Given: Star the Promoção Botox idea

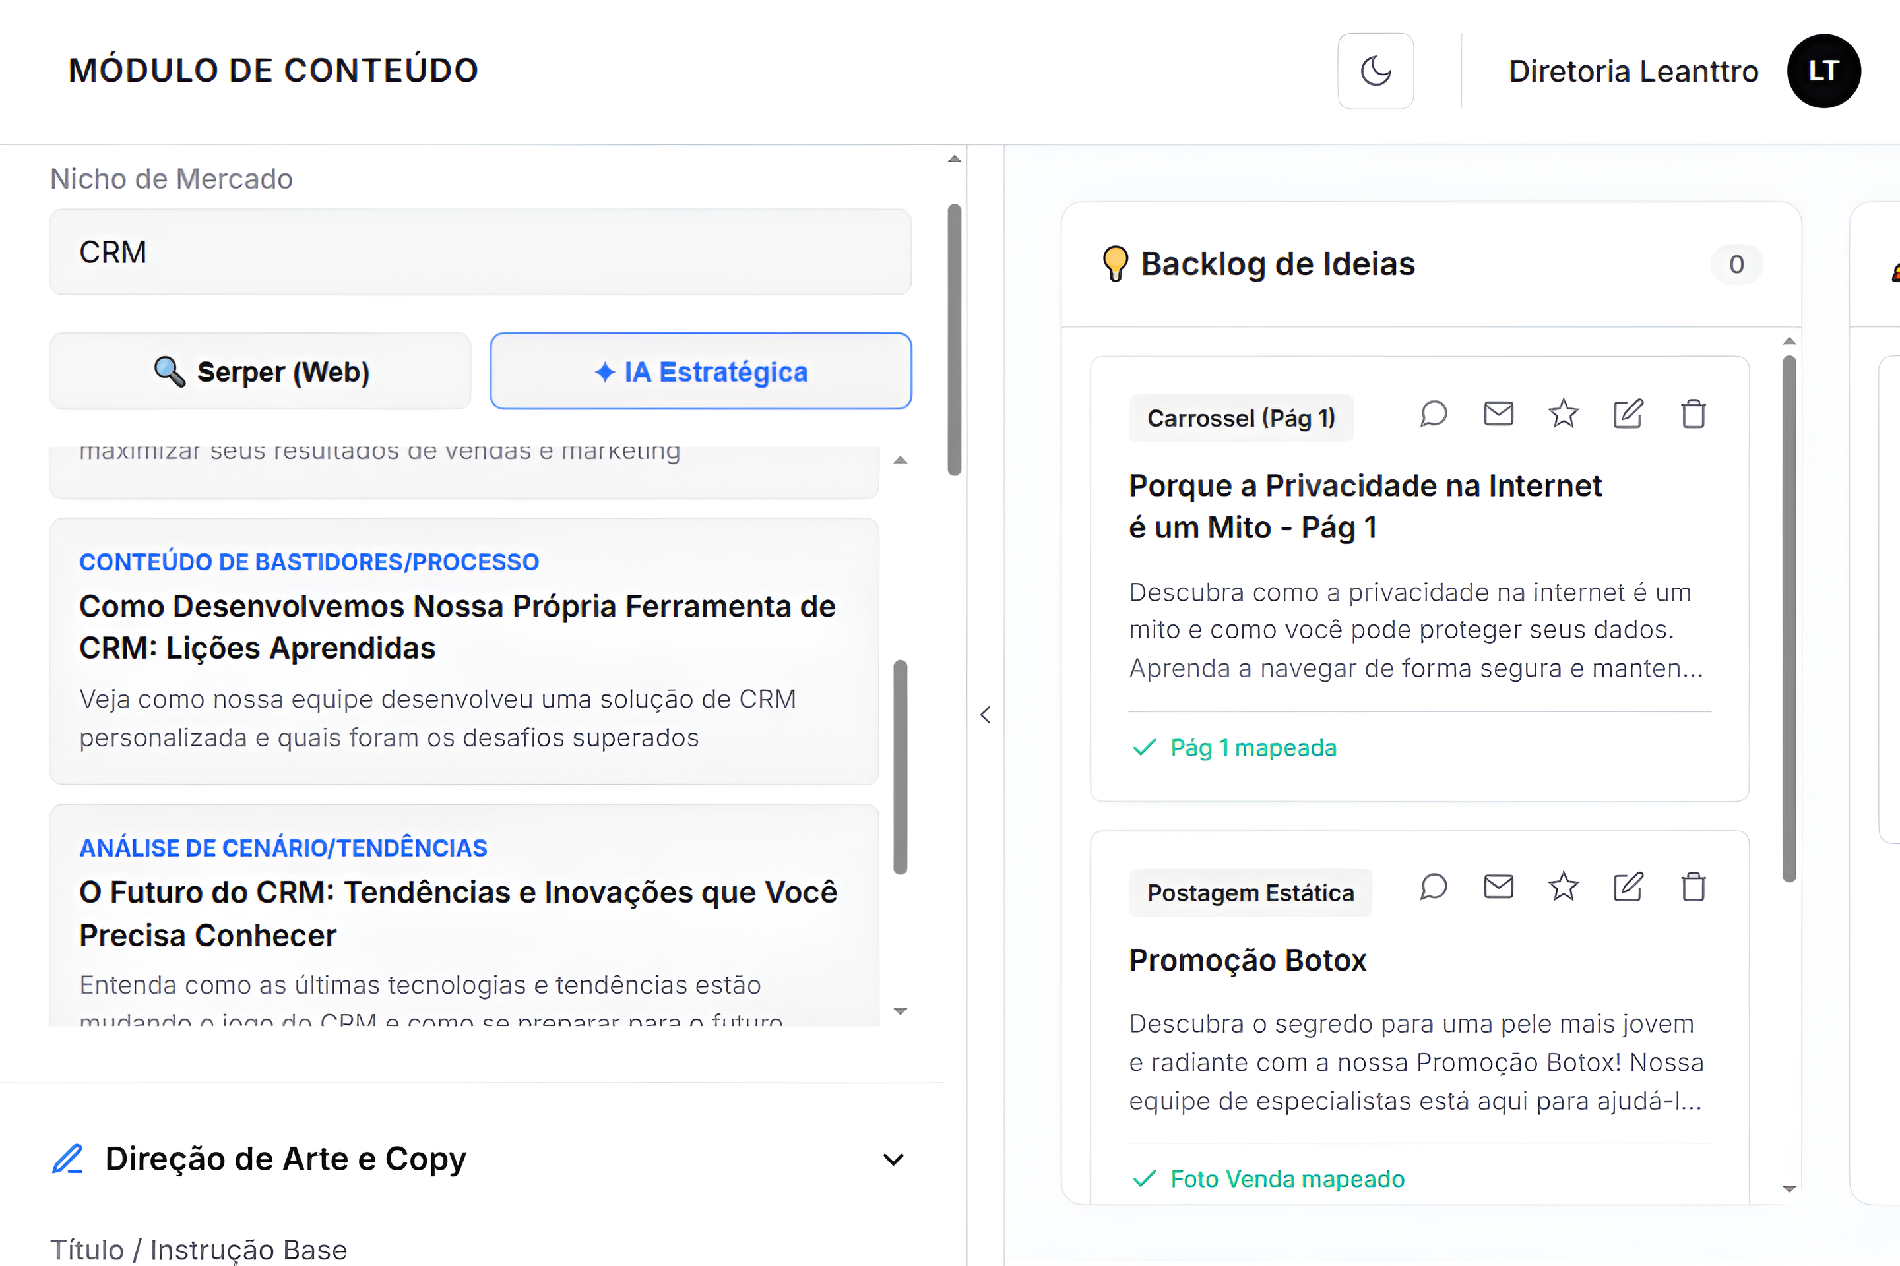Looking at the screenshot, I should 1564,886.
